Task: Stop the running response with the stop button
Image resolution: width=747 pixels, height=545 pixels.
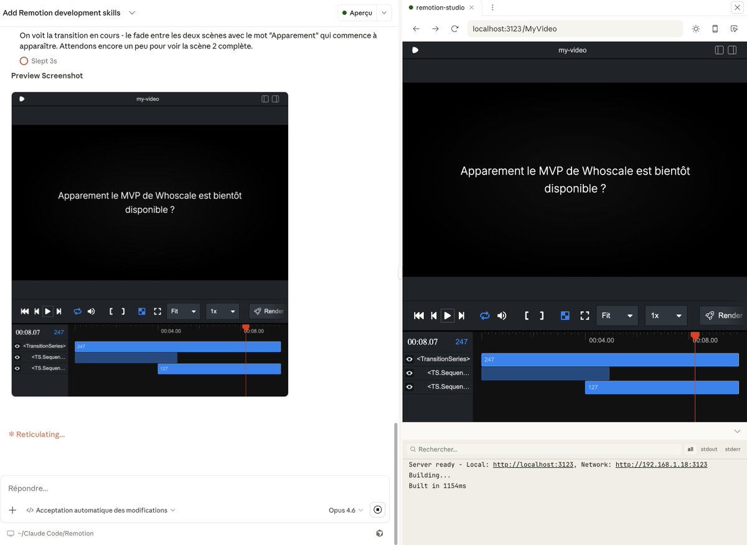Action: click(377, 509)
